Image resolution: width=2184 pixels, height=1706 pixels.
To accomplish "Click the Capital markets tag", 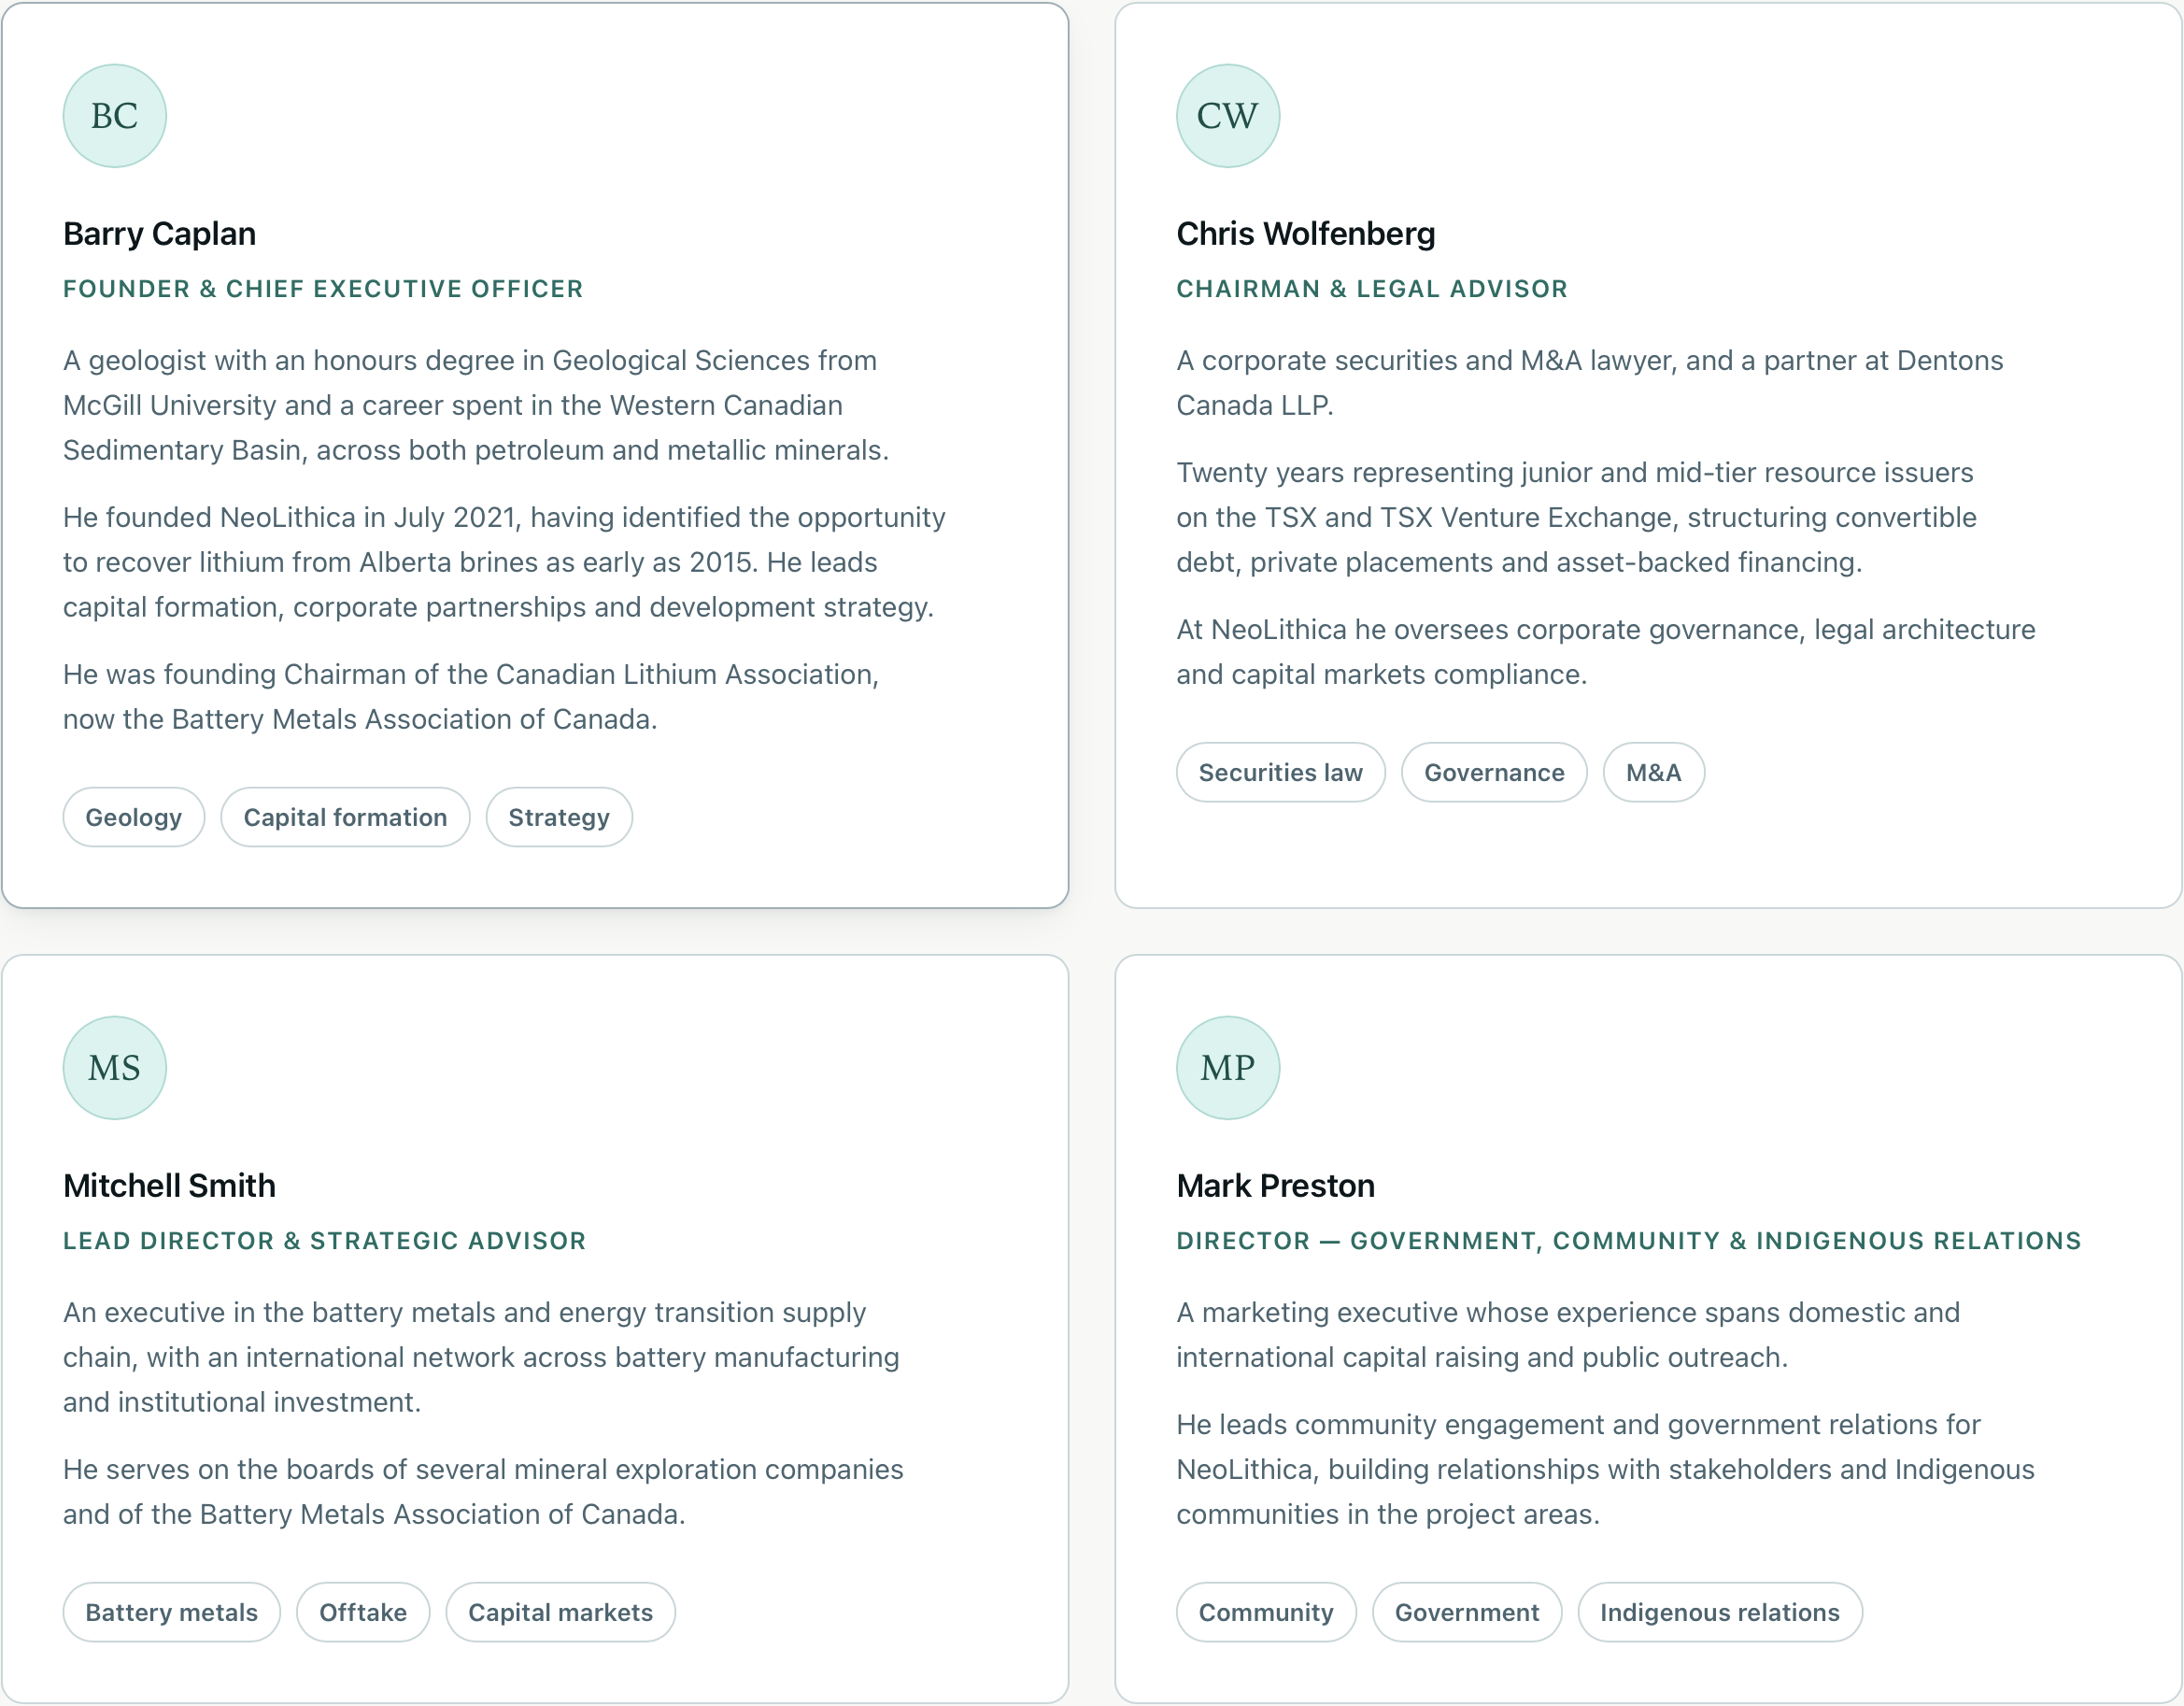I will click(560, 1612).
